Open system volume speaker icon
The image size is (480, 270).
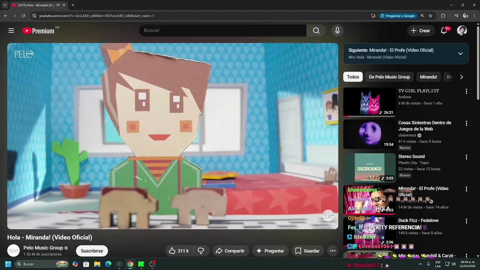pyautogui.click(x=453, y=264)
